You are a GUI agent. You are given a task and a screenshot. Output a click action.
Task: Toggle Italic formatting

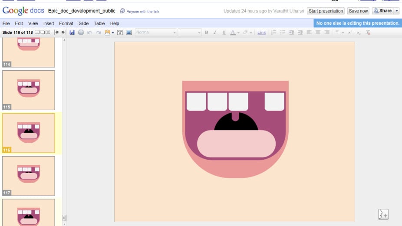click(x=214, y=33)
